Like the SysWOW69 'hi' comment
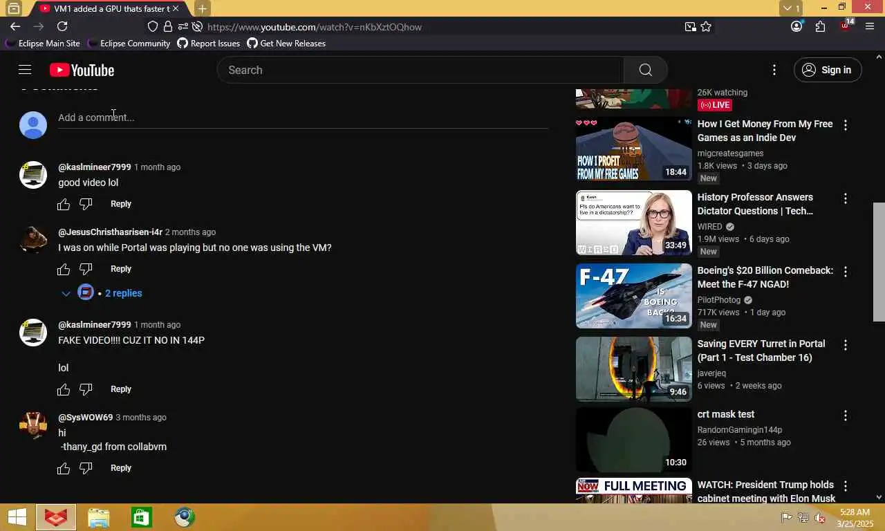Screen dimensions: 885x531 [64, 468]
